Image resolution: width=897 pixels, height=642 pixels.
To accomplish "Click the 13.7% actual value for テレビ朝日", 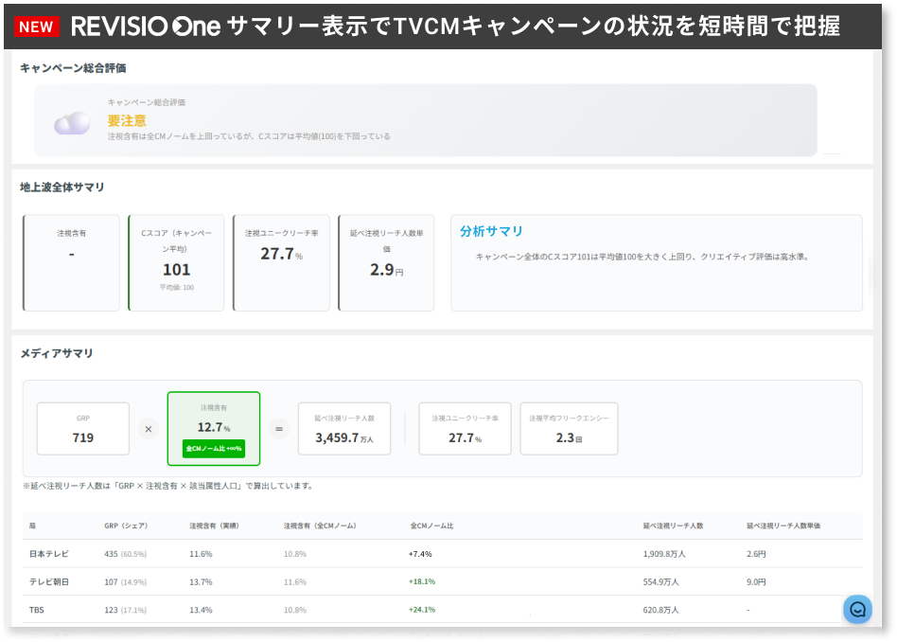I will click(x=201, y=581).
